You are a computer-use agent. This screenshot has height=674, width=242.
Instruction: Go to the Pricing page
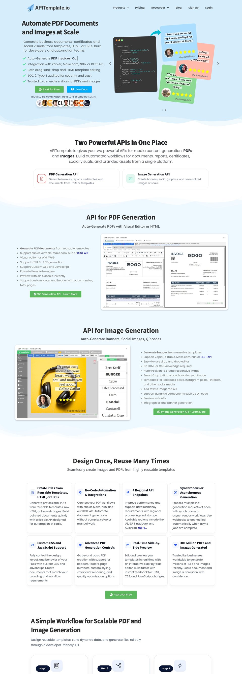140,8
